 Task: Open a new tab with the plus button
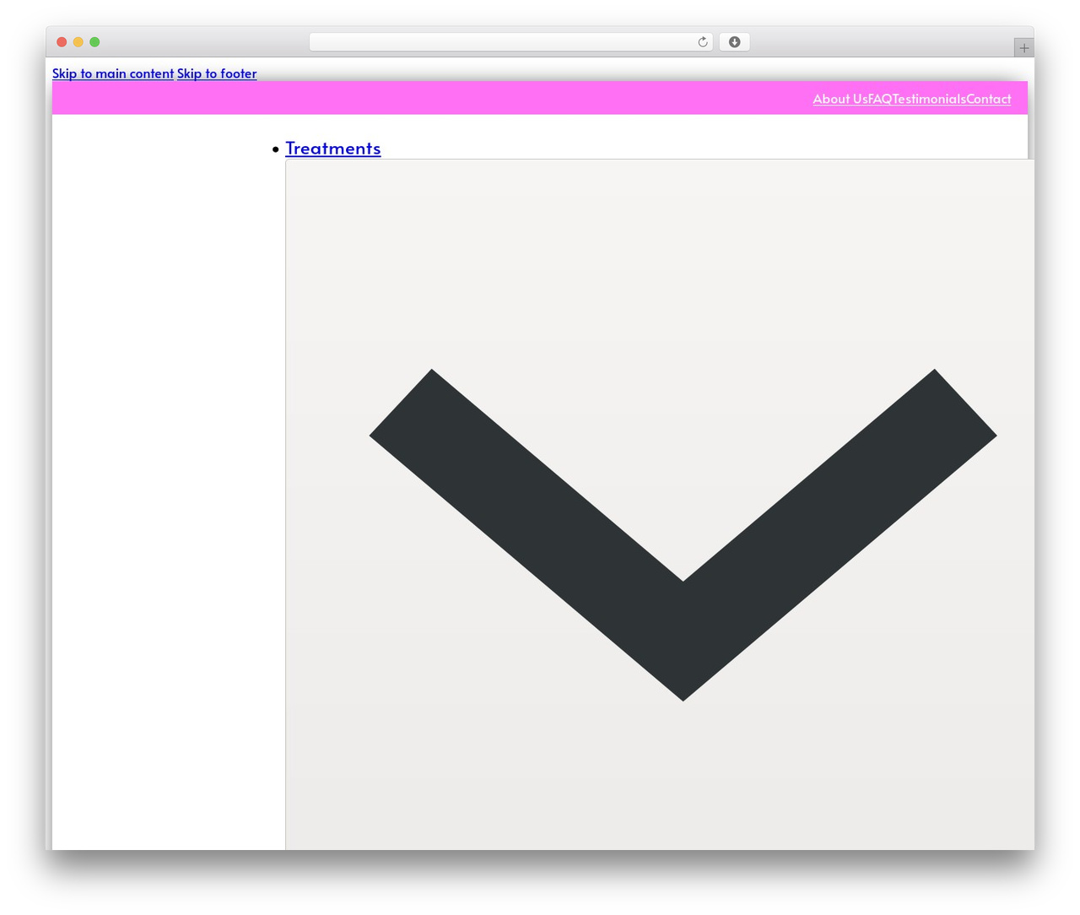point(1023,48)
